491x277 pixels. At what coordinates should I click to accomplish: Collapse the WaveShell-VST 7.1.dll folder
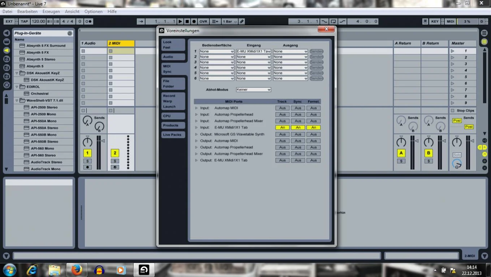17,100
